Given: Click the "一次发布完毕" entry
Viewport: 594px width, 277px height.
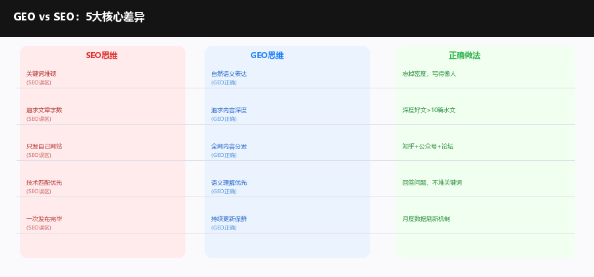Looking at the screenshot, I should pyautogui.click(x=44, y=219).
